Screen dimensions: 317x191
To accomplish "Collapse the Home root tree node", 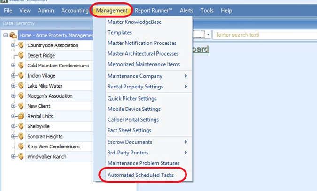I will 6,35.
